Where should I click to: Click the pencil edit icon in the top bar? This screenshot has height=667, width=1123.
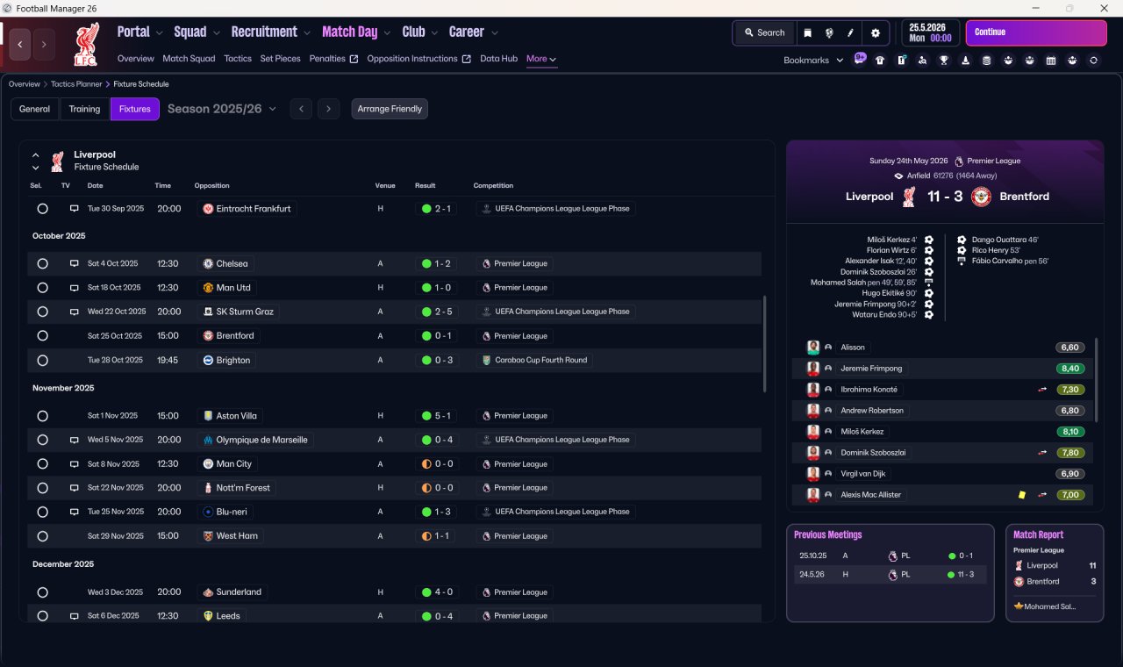pos(850,32)
